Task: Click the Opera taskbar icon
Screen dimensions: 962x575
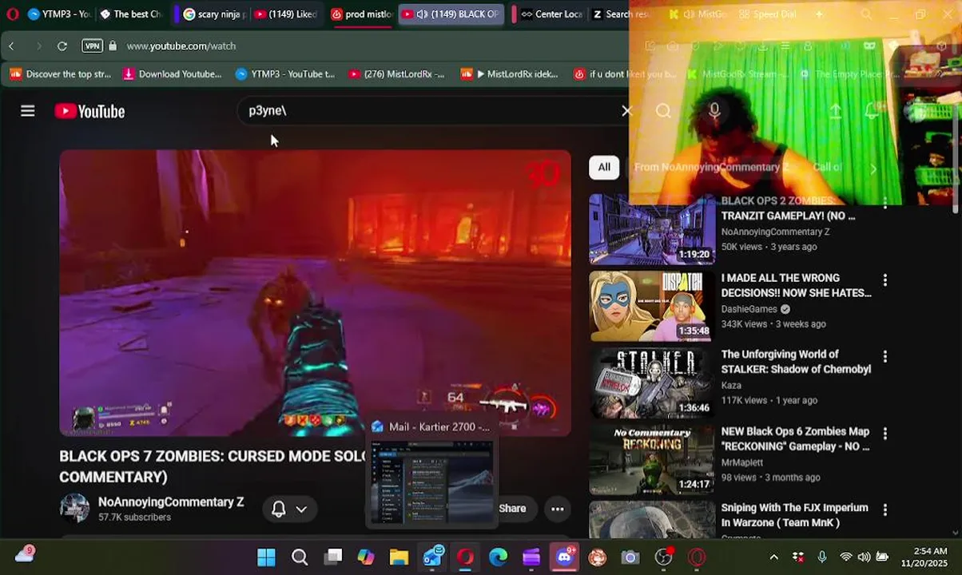Action: pos(465,557)
